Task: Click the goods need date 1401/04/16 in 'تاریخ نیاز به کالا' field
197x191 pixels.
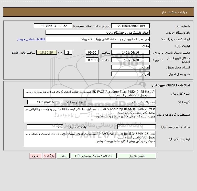Action: pyautogui.click(x=45, y=102)
